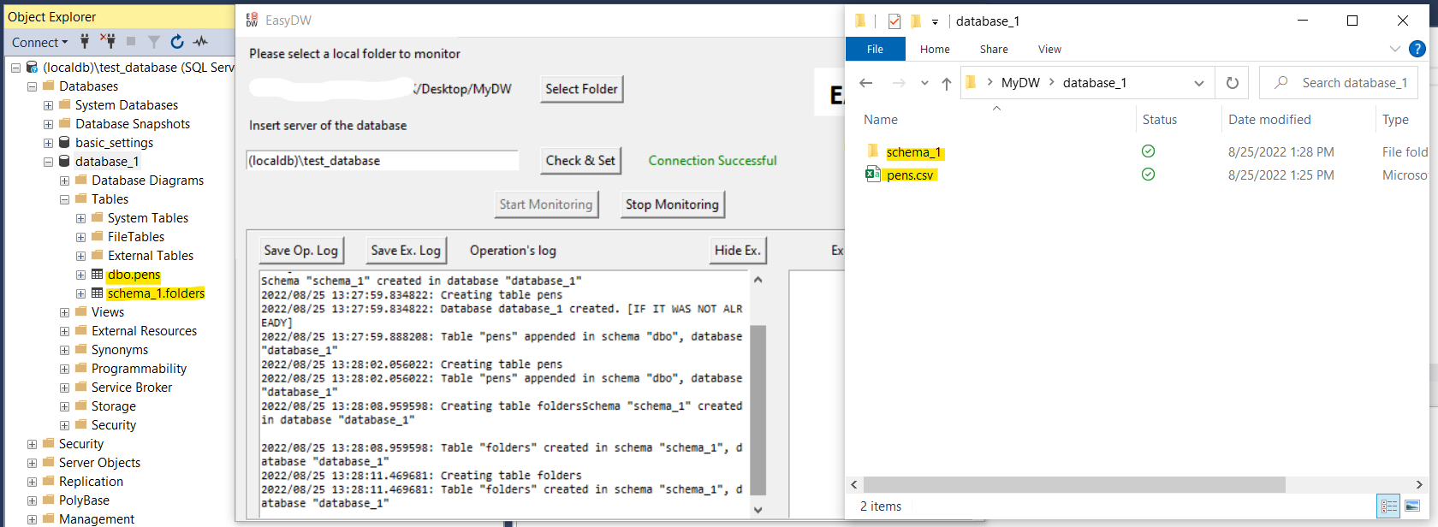Viewport: 1438px width, 527px height.
Task: Click the Start Monitoring button
Action: tap(546, 204)
